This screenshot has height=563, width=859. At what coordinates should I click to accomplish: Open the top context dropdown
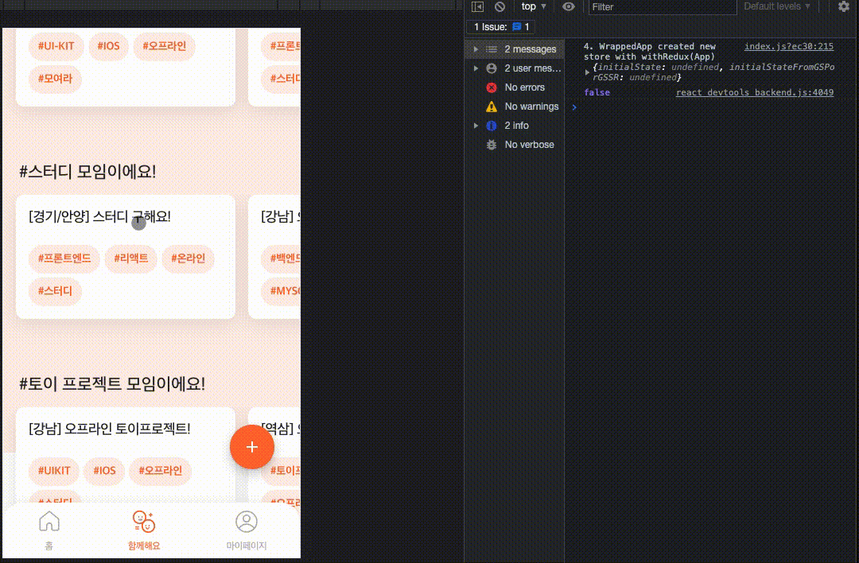click(534, 6)
